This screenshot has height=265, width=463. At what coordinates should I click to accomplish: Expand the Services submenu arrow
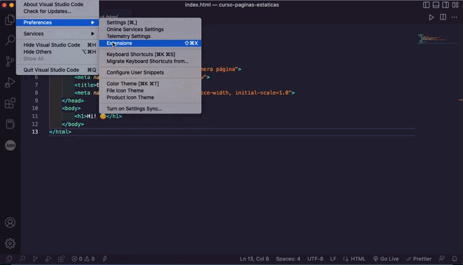93,34
